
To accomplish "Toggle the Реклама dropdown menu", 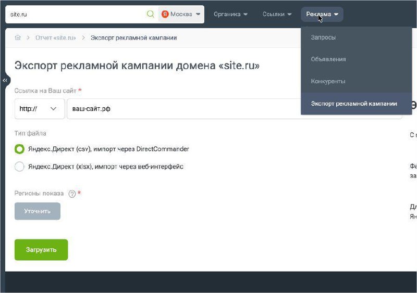I will point(322,14).
